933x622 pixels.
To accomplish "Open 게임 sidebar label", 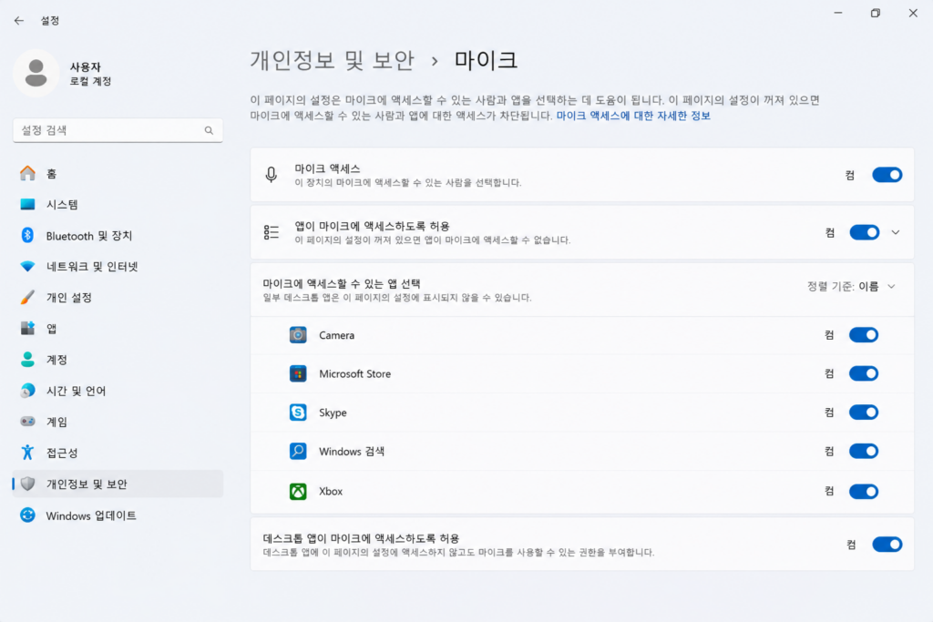I will coord(56,422).
